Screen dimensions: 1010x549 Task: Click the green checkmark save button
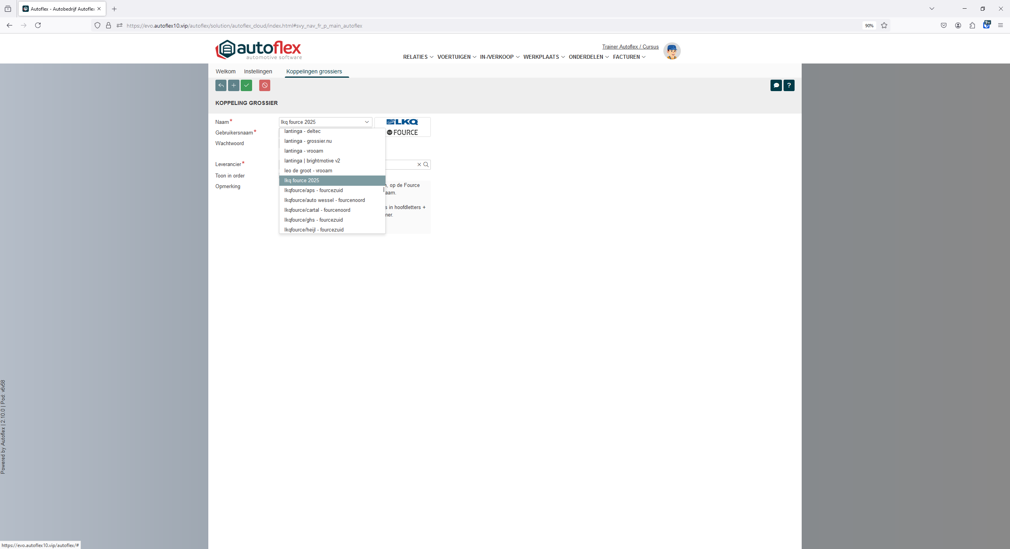pyautogui.click(x=246, y=85)
